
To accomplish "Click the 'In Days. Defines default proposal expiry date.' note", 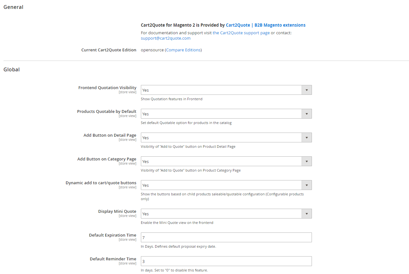I will click(x=178, y=246).
